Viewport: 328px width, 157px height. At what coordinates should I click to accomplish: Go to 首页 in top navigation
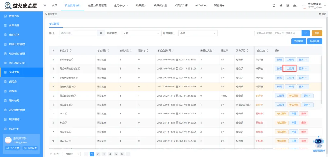pos(55,5)
